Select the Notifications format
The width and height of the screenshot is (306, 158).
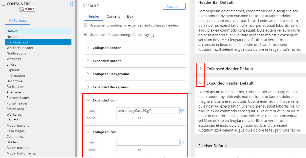coord(16,53)
